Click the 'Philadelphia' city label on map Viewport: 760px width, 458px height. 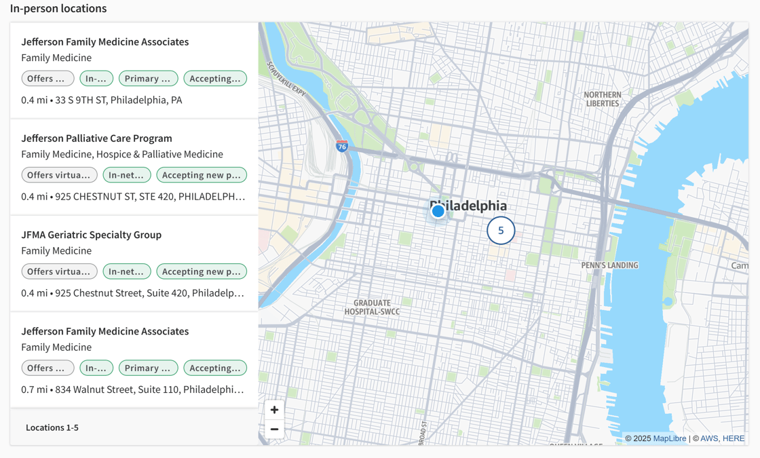(x=468, y=206)
